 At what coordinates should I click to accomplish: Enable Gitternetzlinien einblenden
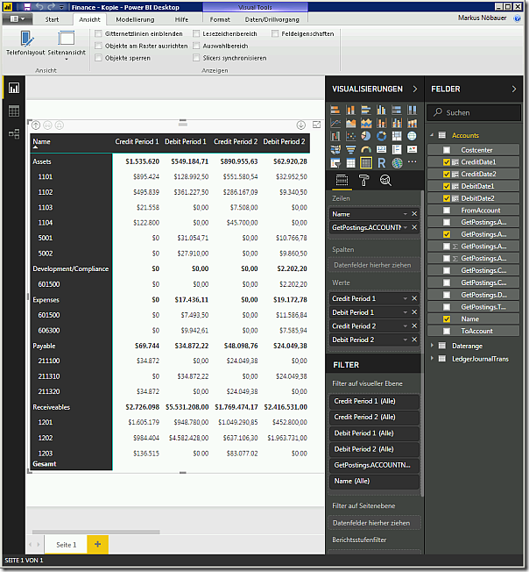click(98, 33)
